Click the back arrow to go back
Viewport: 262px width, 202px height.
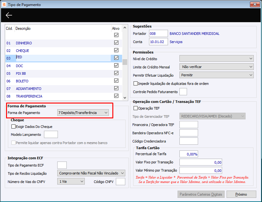pyautogui.click(x=9, y=15)
